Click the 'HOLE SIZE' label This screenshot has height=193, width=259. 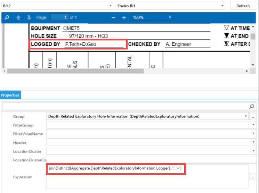44,36
